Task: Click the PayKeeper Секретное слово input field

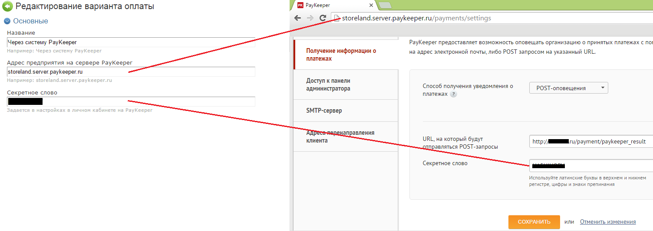Action: point(591,166)
